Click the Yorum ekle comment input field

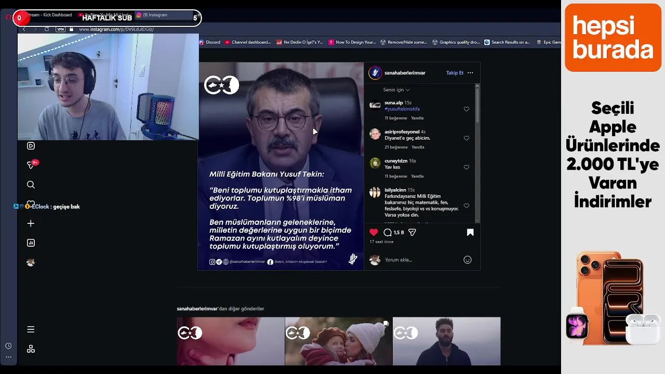(421, 260)
